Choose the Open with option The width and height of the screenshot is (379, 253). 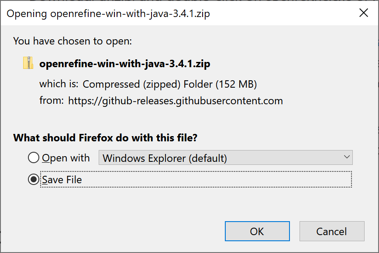tap(33, 157)
